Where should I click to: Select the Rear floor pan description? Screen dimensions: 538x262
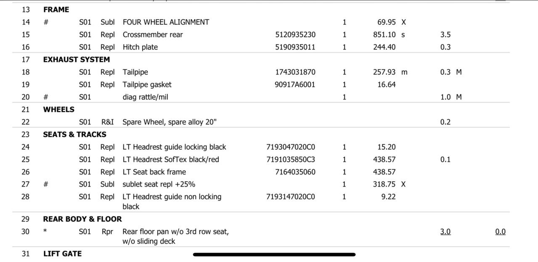(176, 236)
